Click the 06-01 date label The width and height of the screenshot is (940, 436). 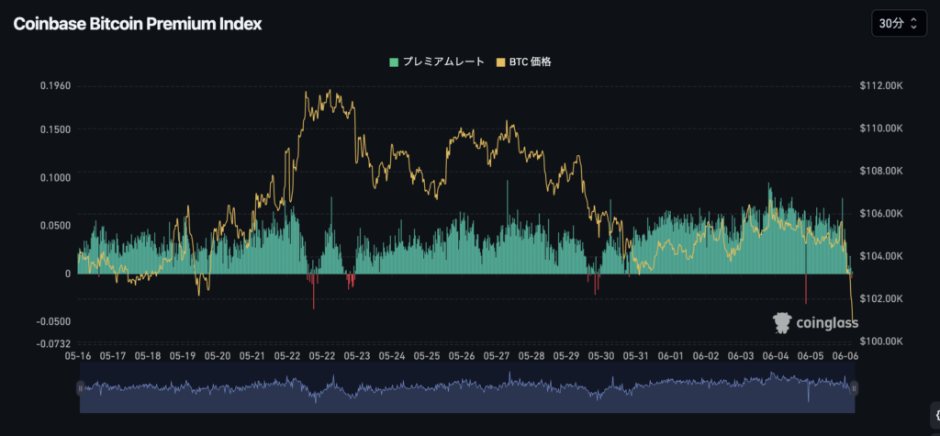click(671, 355)
